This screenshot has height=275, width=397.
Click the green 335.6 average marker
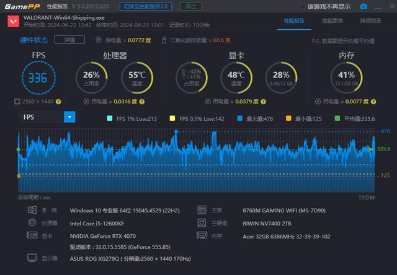18,150
